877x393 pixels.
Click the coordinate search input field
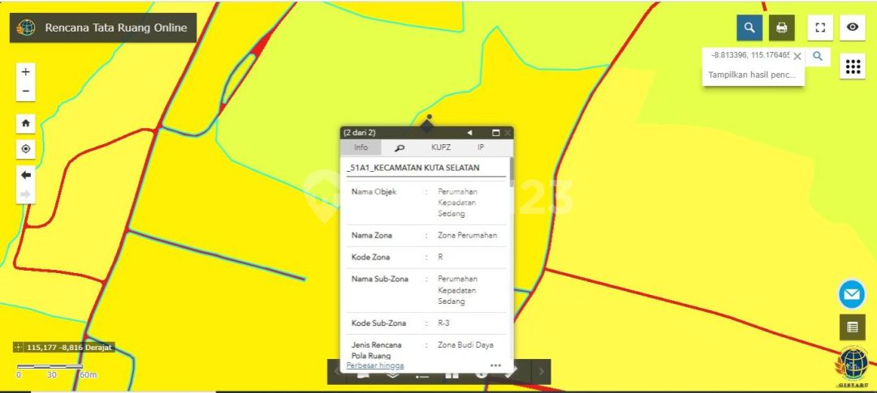(x=747, y=55)
